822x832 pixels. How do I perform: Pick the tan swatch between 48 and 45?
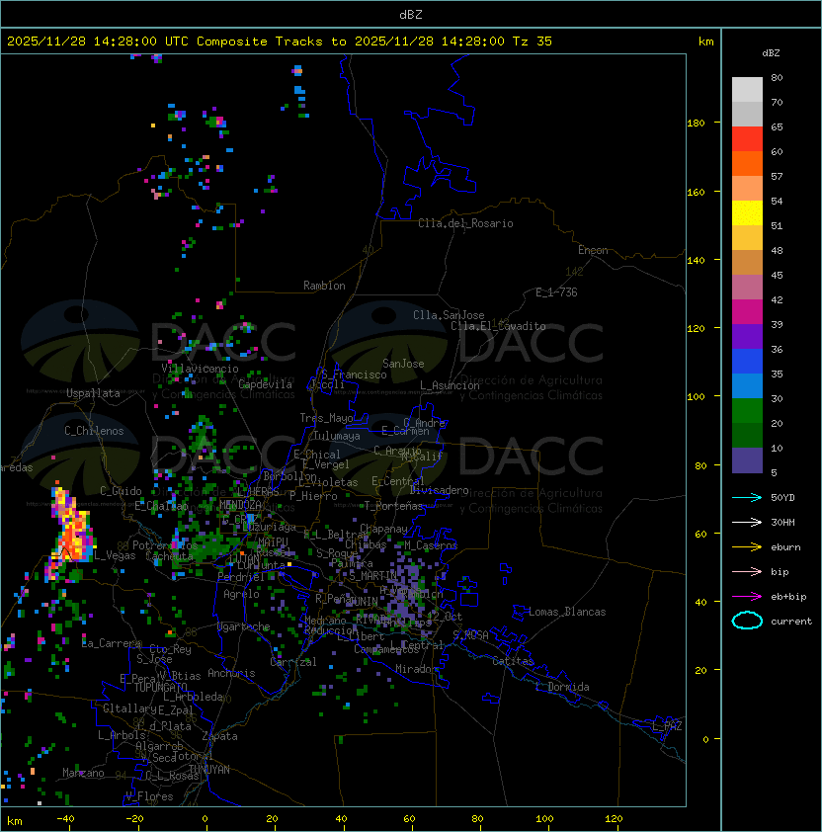[747, 263]
